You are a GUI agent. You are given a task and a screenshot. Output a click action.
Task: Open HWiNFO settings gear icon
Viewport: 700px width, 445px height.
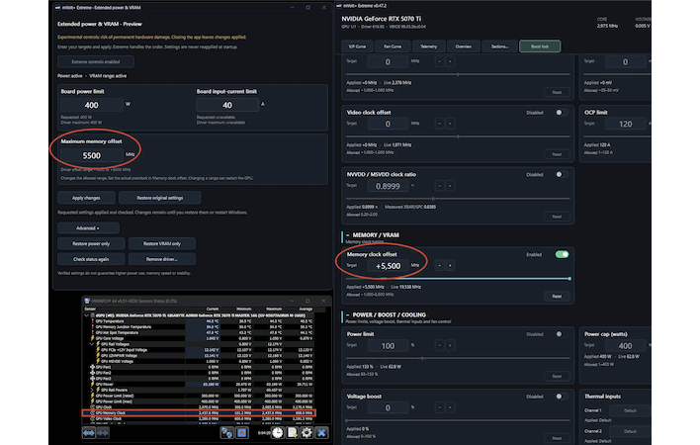tap(306, 432)
